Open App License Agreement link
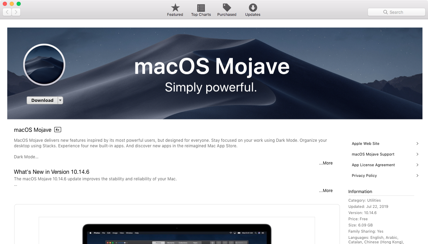The width and height of the screenshot is (428, 244). click(x=373, y=165)
